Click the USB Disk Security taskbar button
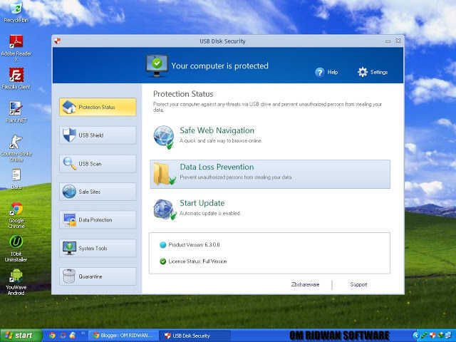Image resolution: width=456 pixels, height=342 pixels. click(195, 336)
